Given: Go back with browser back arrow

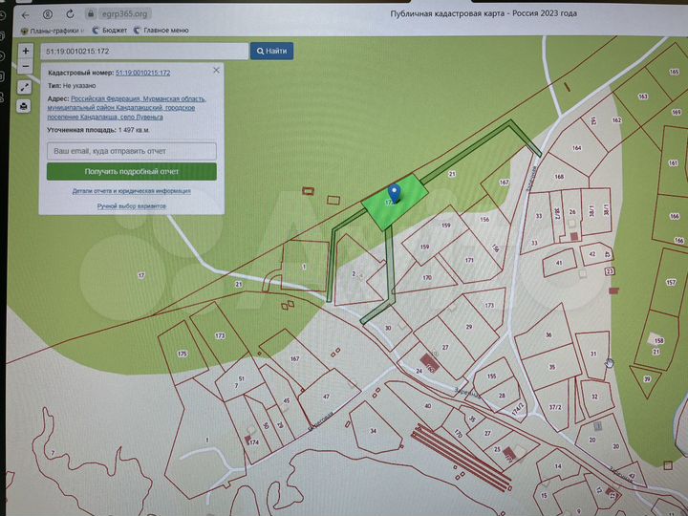Looking at the screenshot, I should [x=26, y=14].
